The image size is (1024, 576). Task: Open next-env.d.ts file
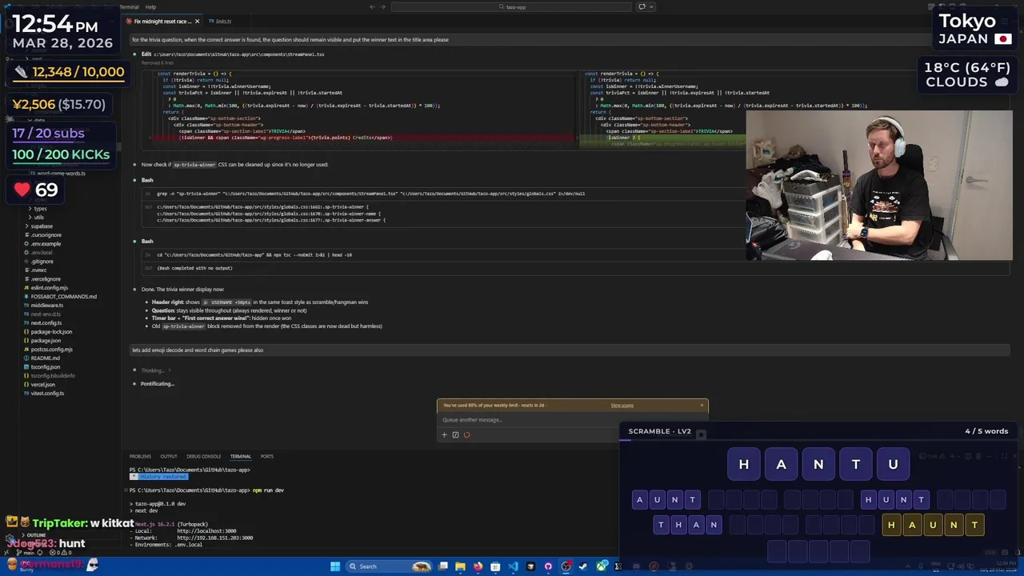tap(46, 314)
